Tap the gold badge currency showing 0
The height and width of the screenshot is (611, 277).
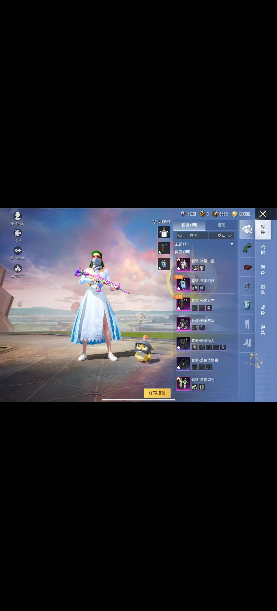(x=203, y=214)
